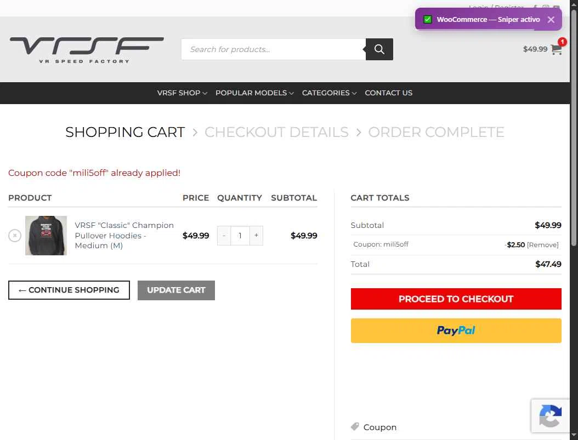This screenshot has width=578, height=440.
Task: Click the Coupon tag icon
Action: click(355, 427)
